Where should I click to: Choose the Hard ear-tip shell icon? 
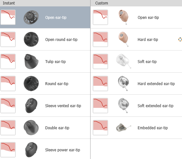tap(123, 39)
